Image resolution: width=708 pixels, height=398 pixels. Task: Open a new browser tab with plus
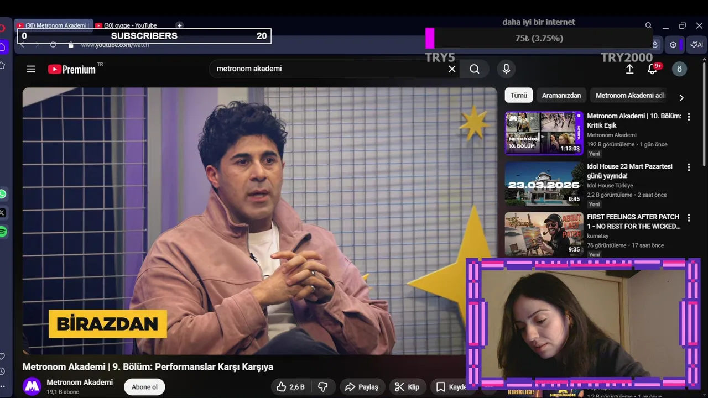click(179, 25)
